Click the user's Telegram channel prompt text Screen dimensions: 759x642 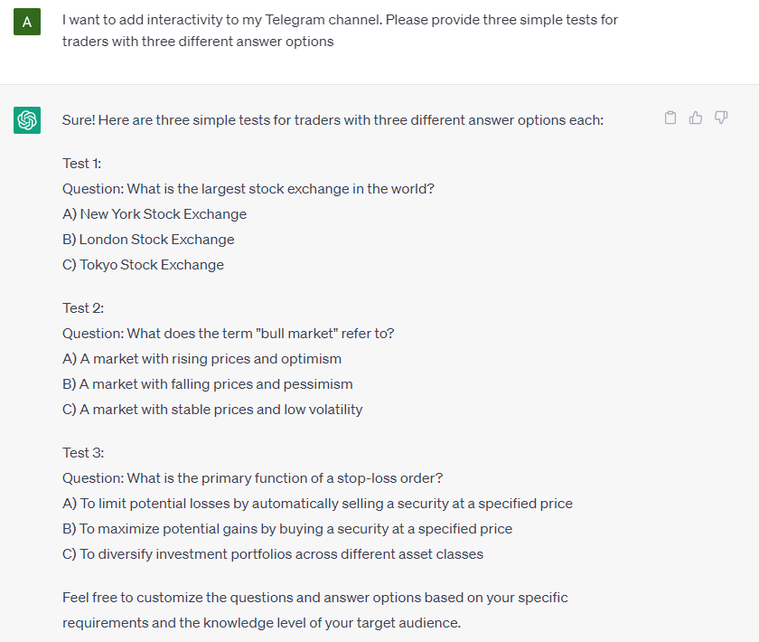click(340, 31)
